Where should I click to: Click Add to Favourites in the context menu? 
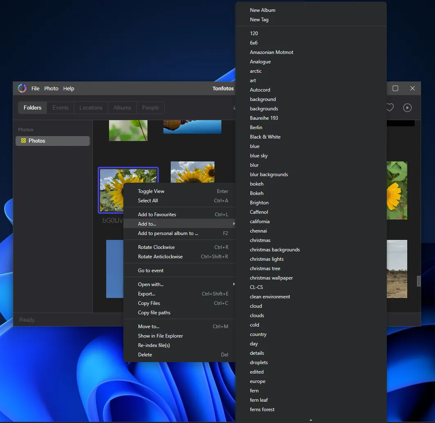(x=157, y=214)
